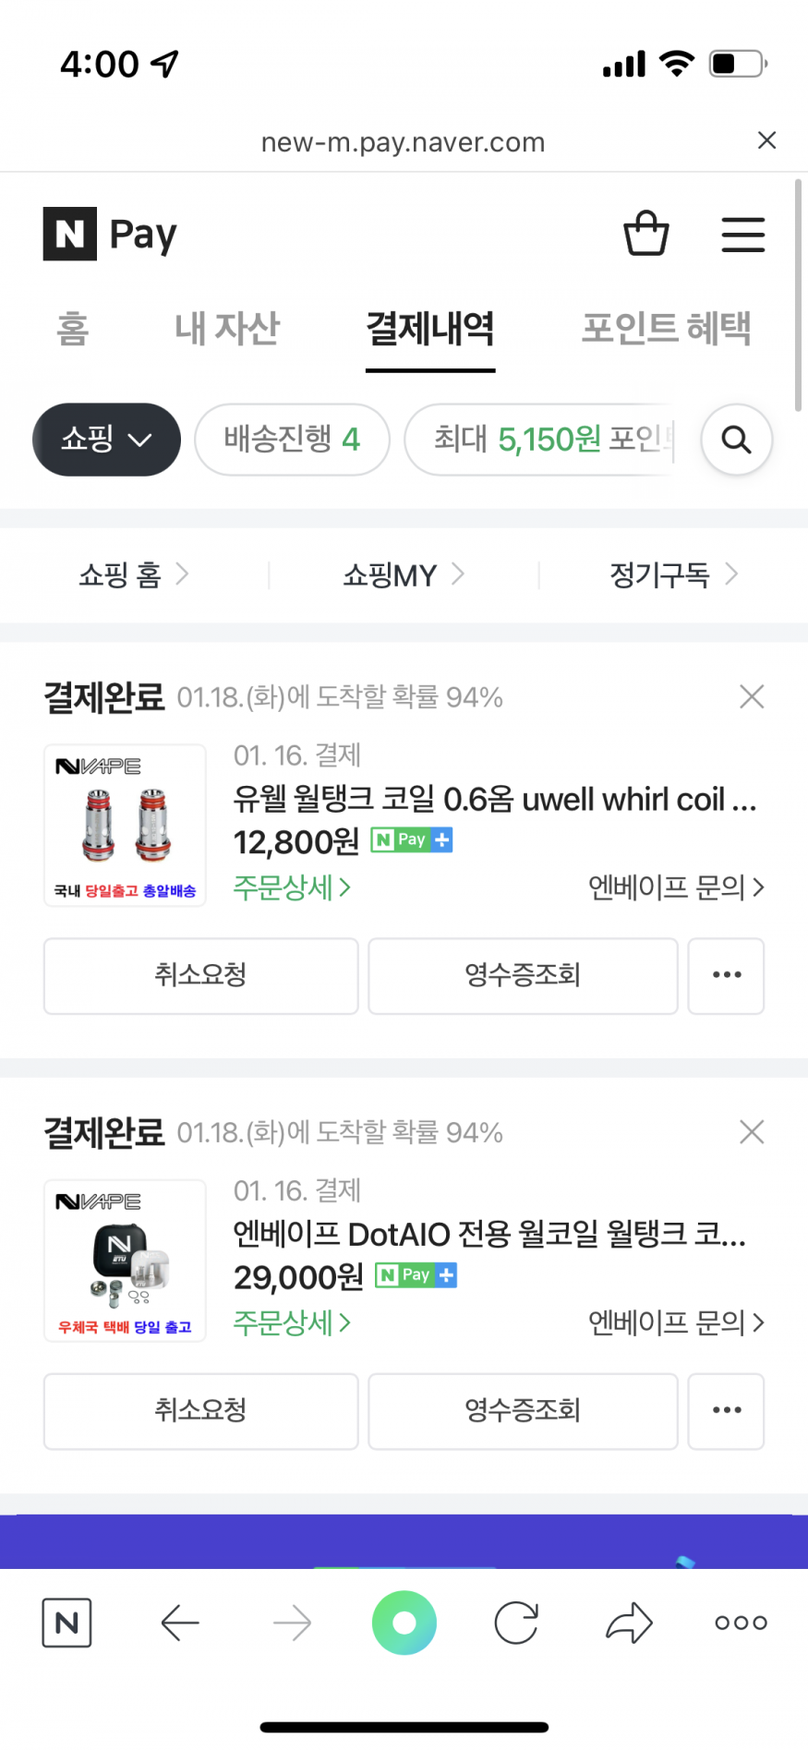Viewport: 808px width, 1750px height.
Task: Tap the Naver N home icon in bottom bar
Action: point(66,1623)
